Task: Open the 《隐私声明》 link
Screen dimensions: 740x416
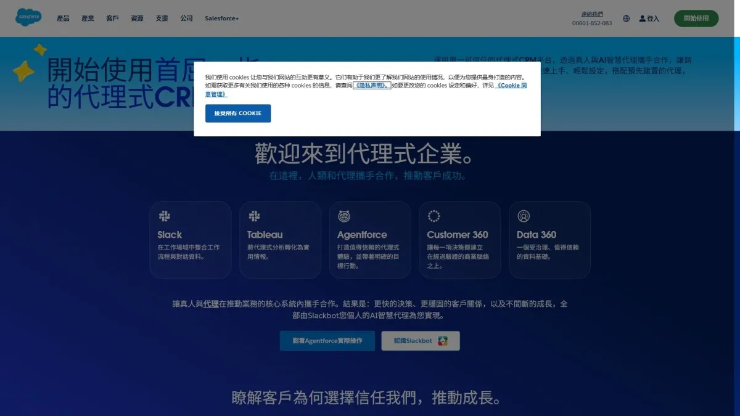Action: pyautogui.click(x=371, y=86)
